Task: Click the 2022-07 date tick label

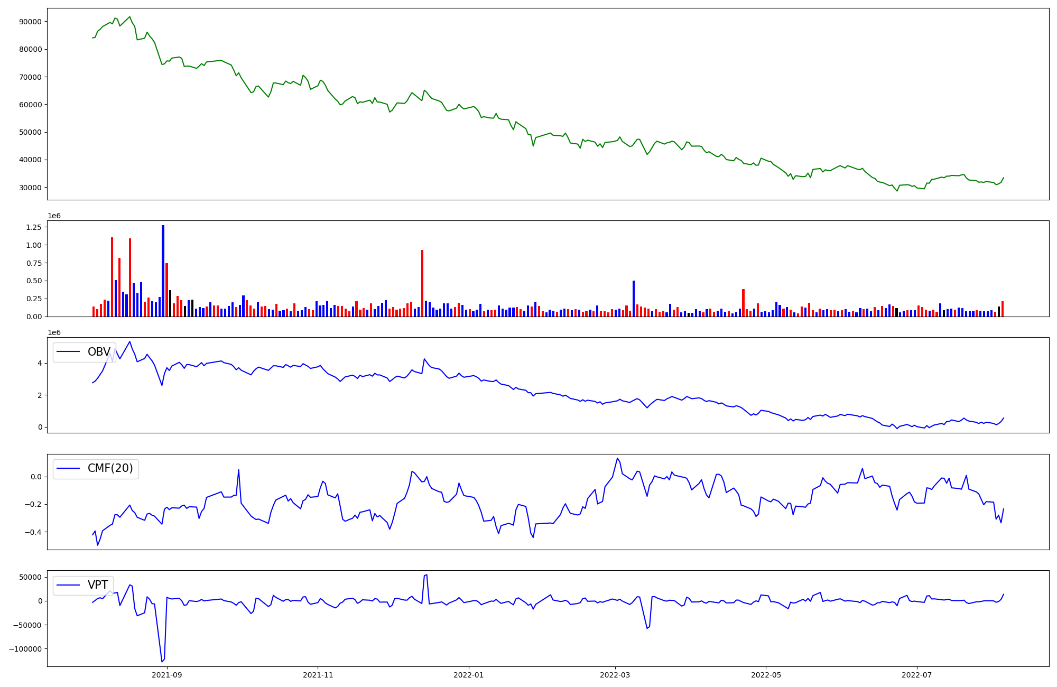Action: click(916, 675)
